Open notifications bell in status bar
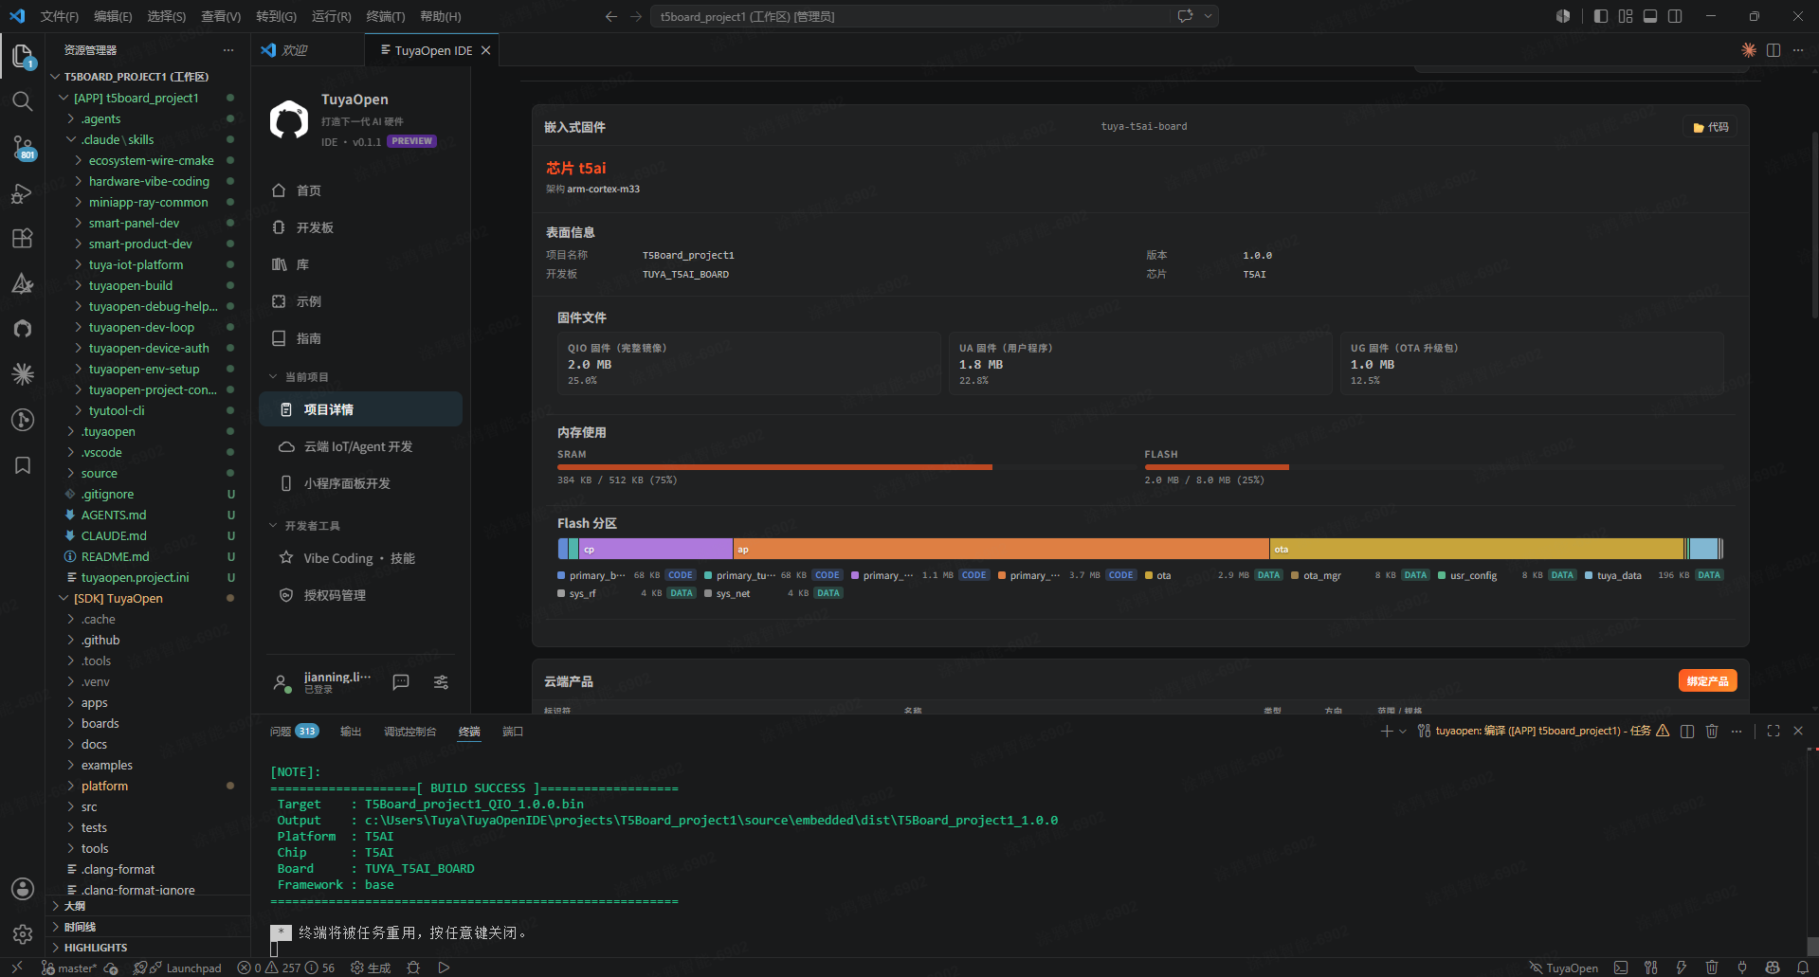Image resolution: width=1819 pixels, height=977 pixels. coord(1803,968)
